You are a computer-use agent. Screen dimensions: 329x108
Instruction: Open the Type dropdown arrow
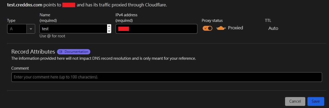click(x=31, y=29)
